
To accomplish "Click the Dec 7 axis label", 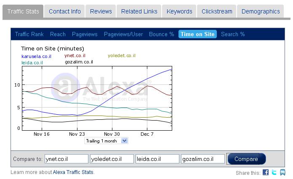I will pyautogui.click(x=147, y=134).
